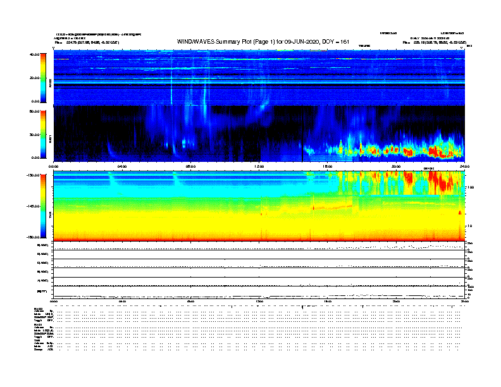Click the 40.00 label on RAD2 scale
The height and width of the screenshot is (387, 501).
(x=34, y=54)
